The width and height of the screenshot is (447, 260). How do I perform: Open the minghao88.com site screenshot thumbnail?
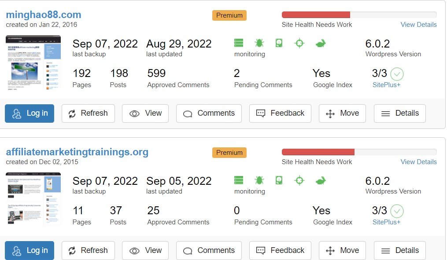[x=33, y=62]
